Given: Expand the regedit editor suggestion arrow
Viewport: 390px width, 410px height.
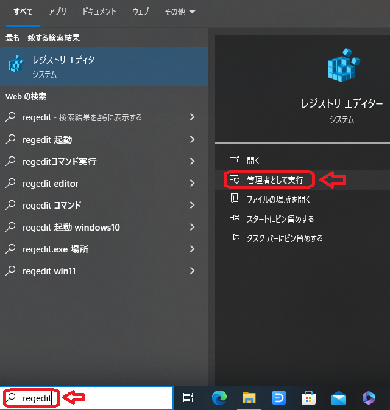Looking at the screenshot, I should pyautogui.click(x=192, y=183).
